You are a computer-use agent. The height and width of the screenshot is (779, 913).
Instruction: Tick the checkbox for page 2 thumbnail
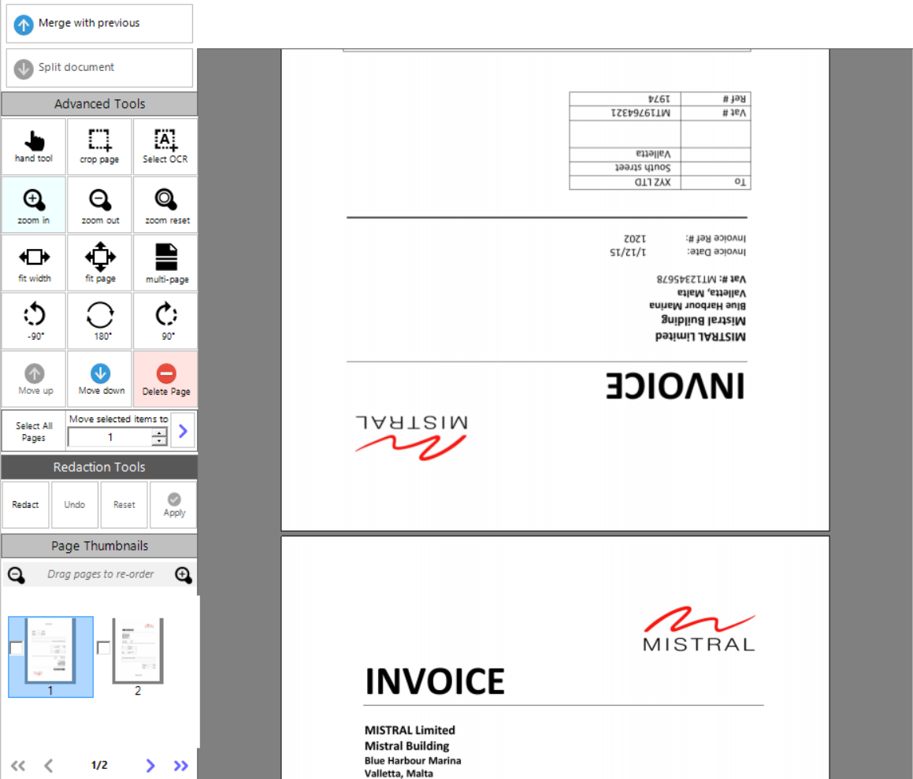pyautogui.click(x=103, y=648)
